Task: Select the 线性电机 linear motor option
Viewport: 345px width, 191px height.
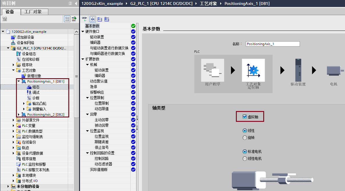Action: point(245,158)
